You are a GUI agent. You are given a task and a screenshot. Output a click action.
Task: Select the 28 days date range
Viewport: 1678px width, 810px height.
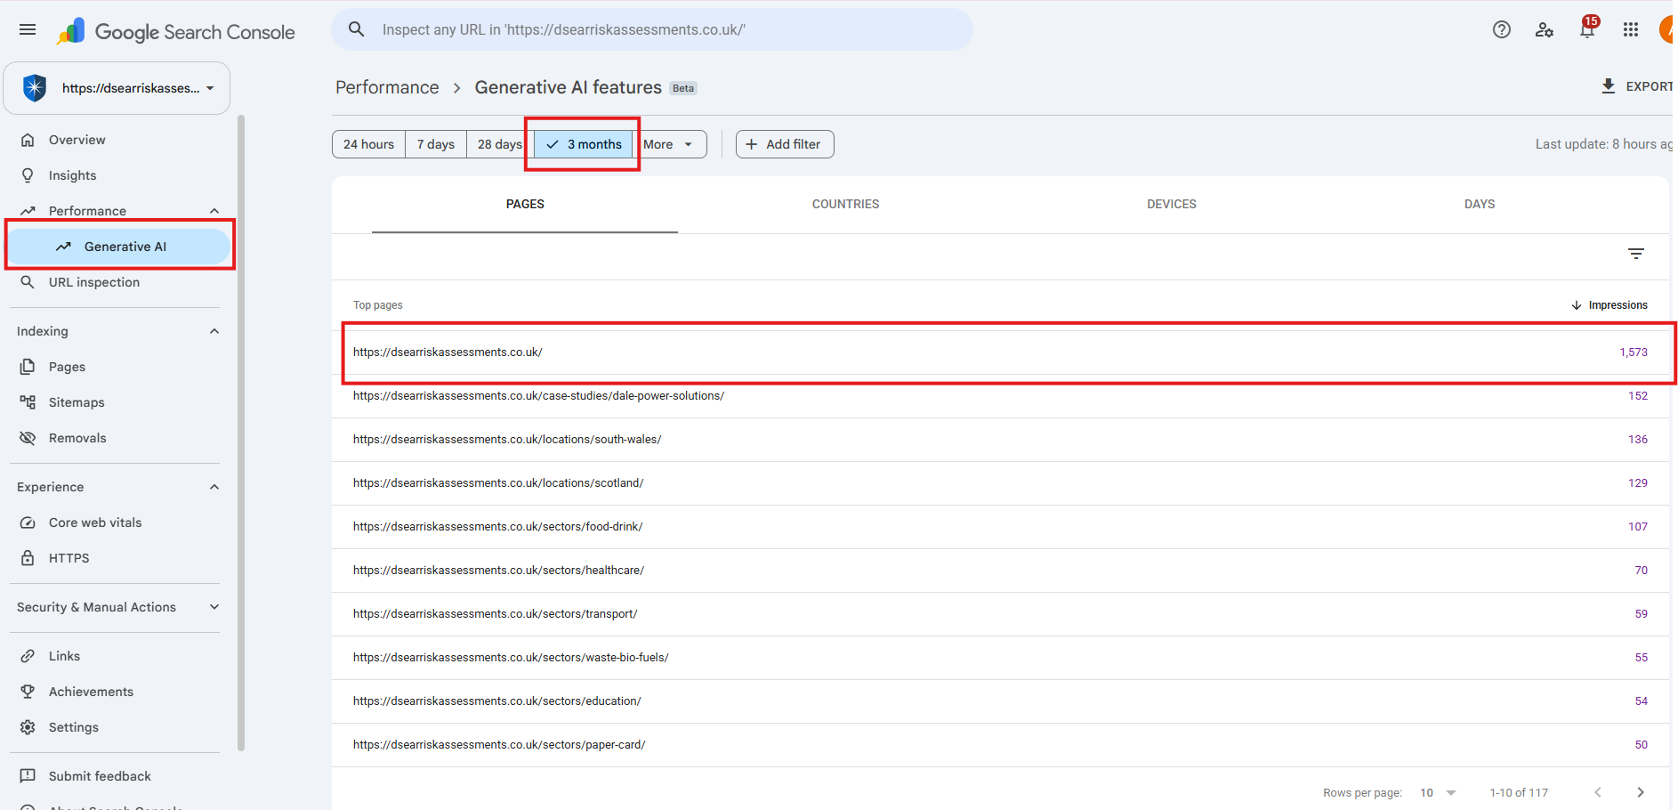coord(499,144)
